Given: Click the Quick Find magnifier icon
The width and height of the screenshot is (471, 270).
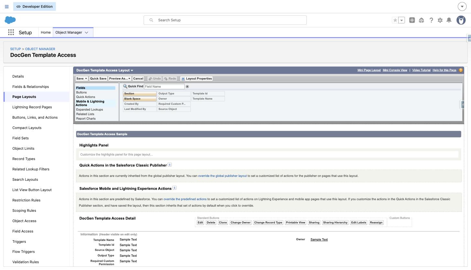Looking at the screenshot, I should (x=125, y=86).
